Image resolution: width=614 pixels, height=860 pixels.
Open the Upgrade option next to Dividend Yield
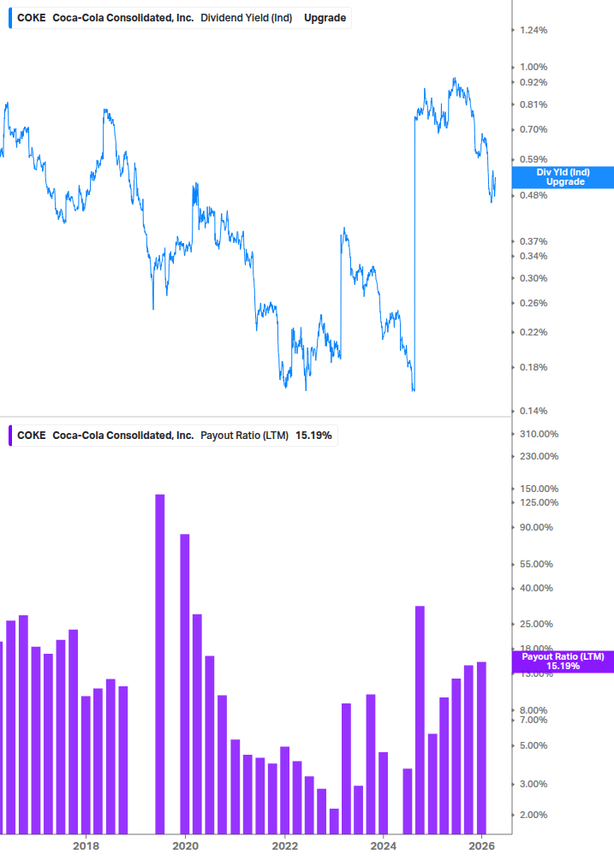coord(325,17)
